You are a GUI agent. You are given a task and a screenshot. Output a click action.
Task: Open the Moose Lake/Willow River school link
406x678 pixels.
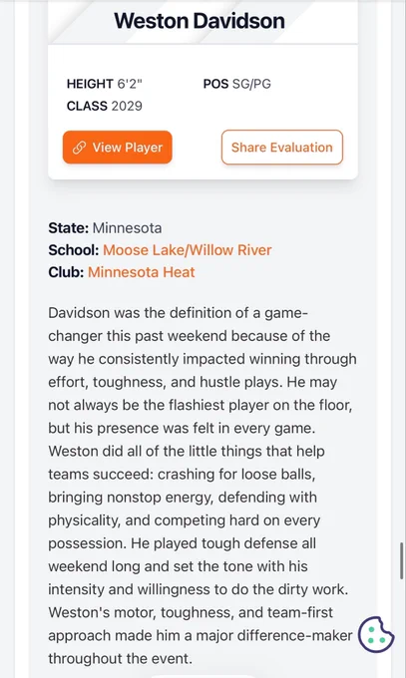click(x=188, y=250)
